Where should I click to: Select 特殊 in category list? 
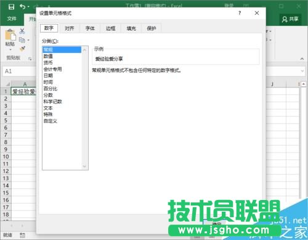coord(62,114)
